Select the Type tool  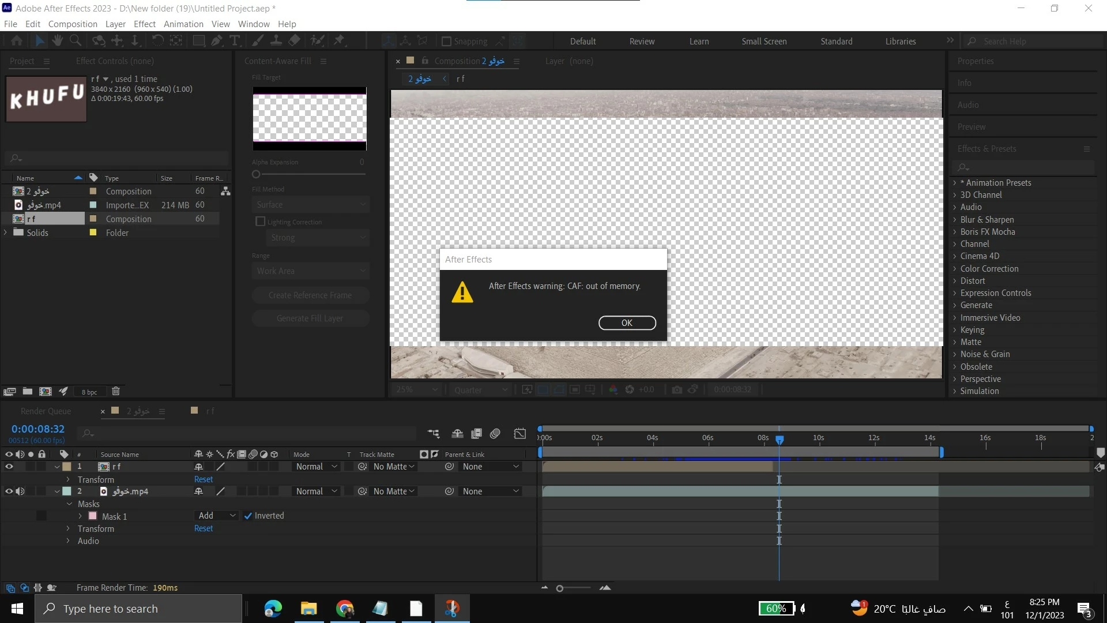pos(235,40)
